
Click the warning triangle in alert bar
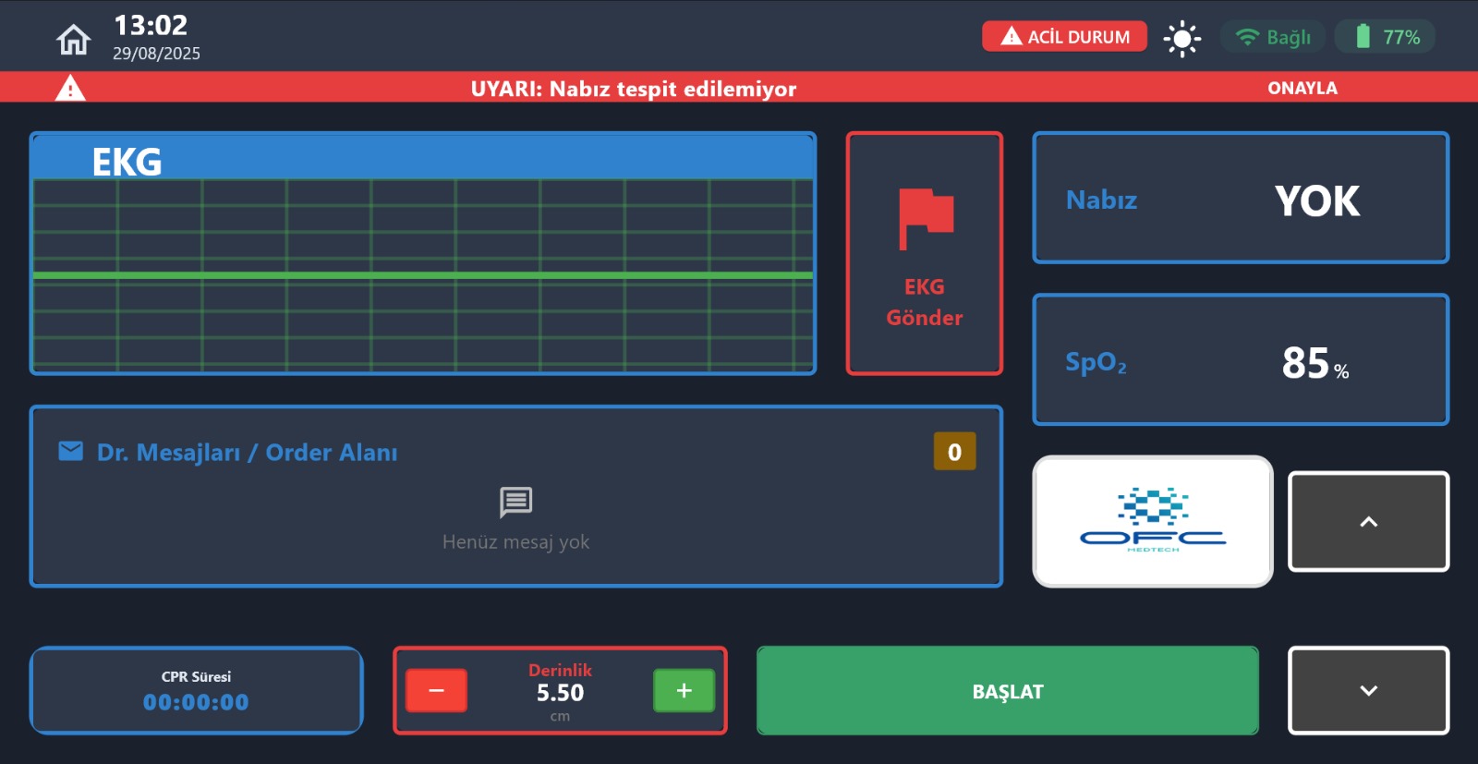[70, 89]
